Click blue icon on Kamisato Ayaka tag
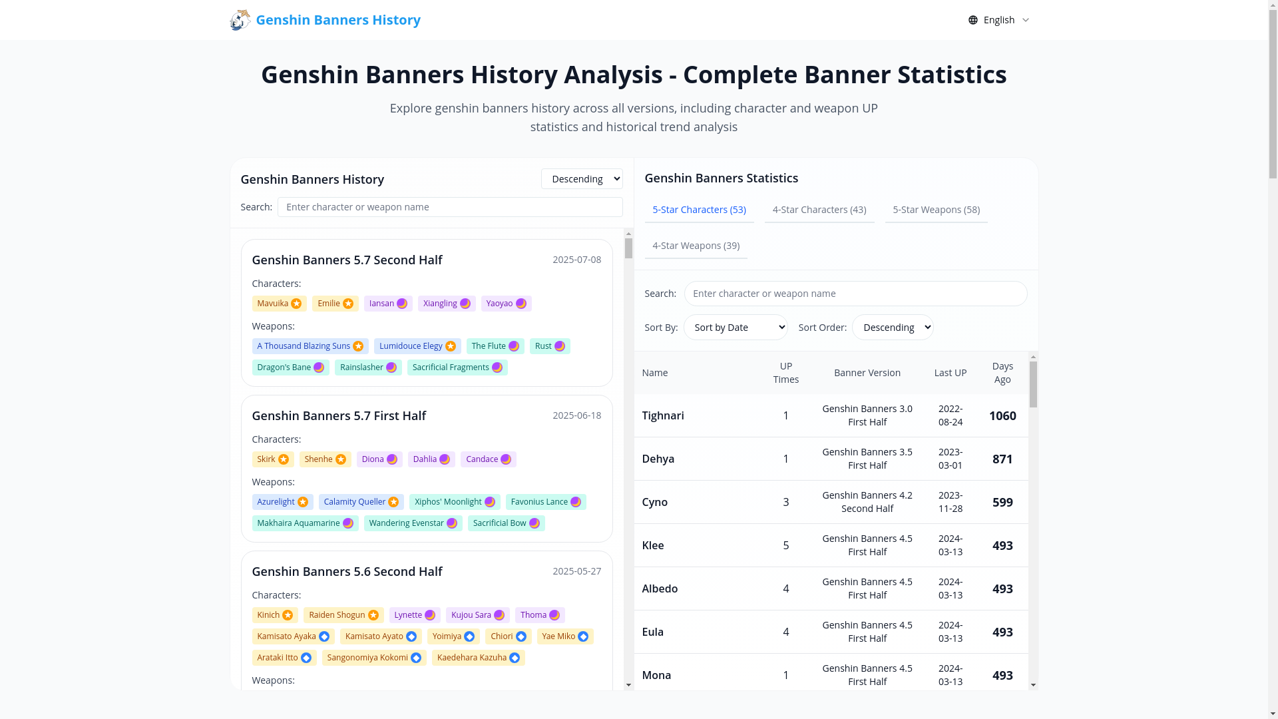This screenshot has width=1278, height=719. 324,636
